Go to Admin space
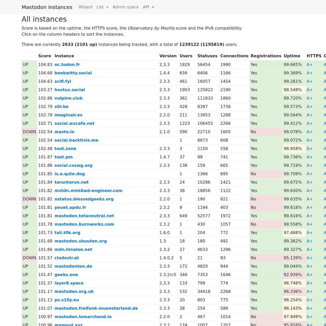The width and height of the screenshot is (326, 326). (126, 7)
